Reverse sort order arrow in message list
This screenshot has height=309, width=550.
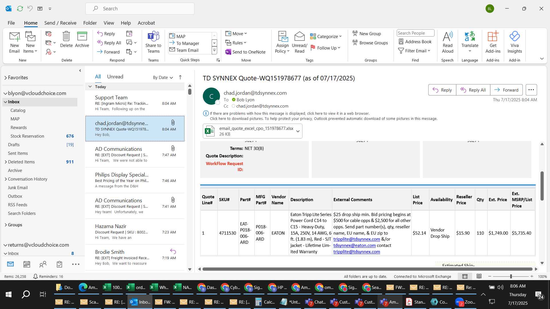coord(180,77)
